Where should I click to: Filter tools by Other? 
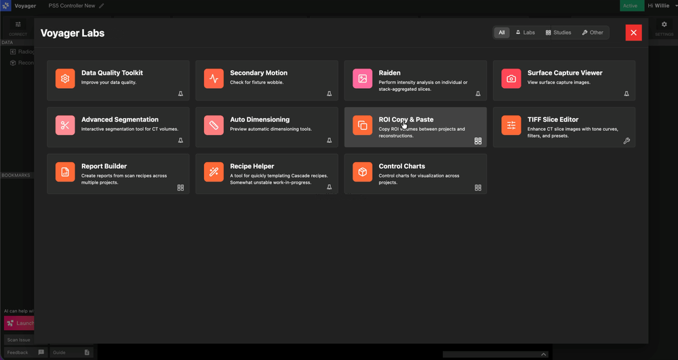coord(593,33)
